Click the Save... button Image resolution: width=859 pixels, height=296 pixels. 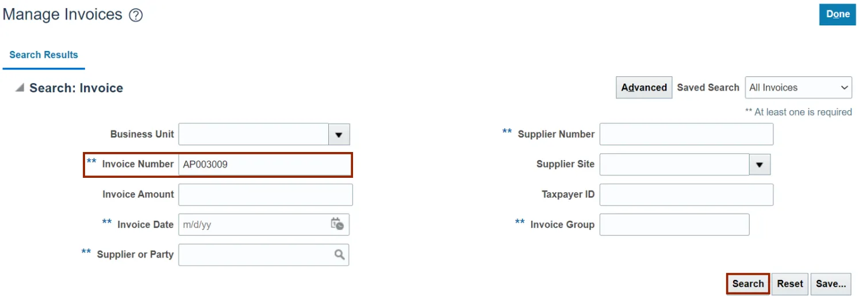pos(831,283)
